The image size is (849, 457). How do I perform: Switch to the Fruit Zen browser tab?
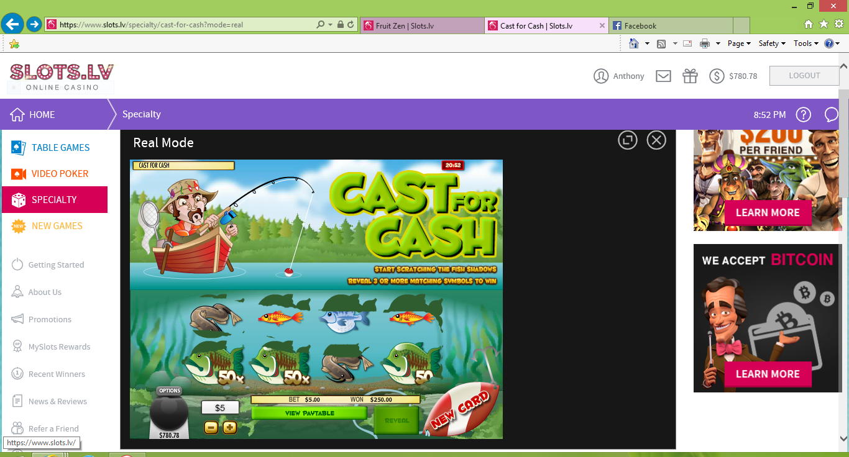[x=421, y=25]
